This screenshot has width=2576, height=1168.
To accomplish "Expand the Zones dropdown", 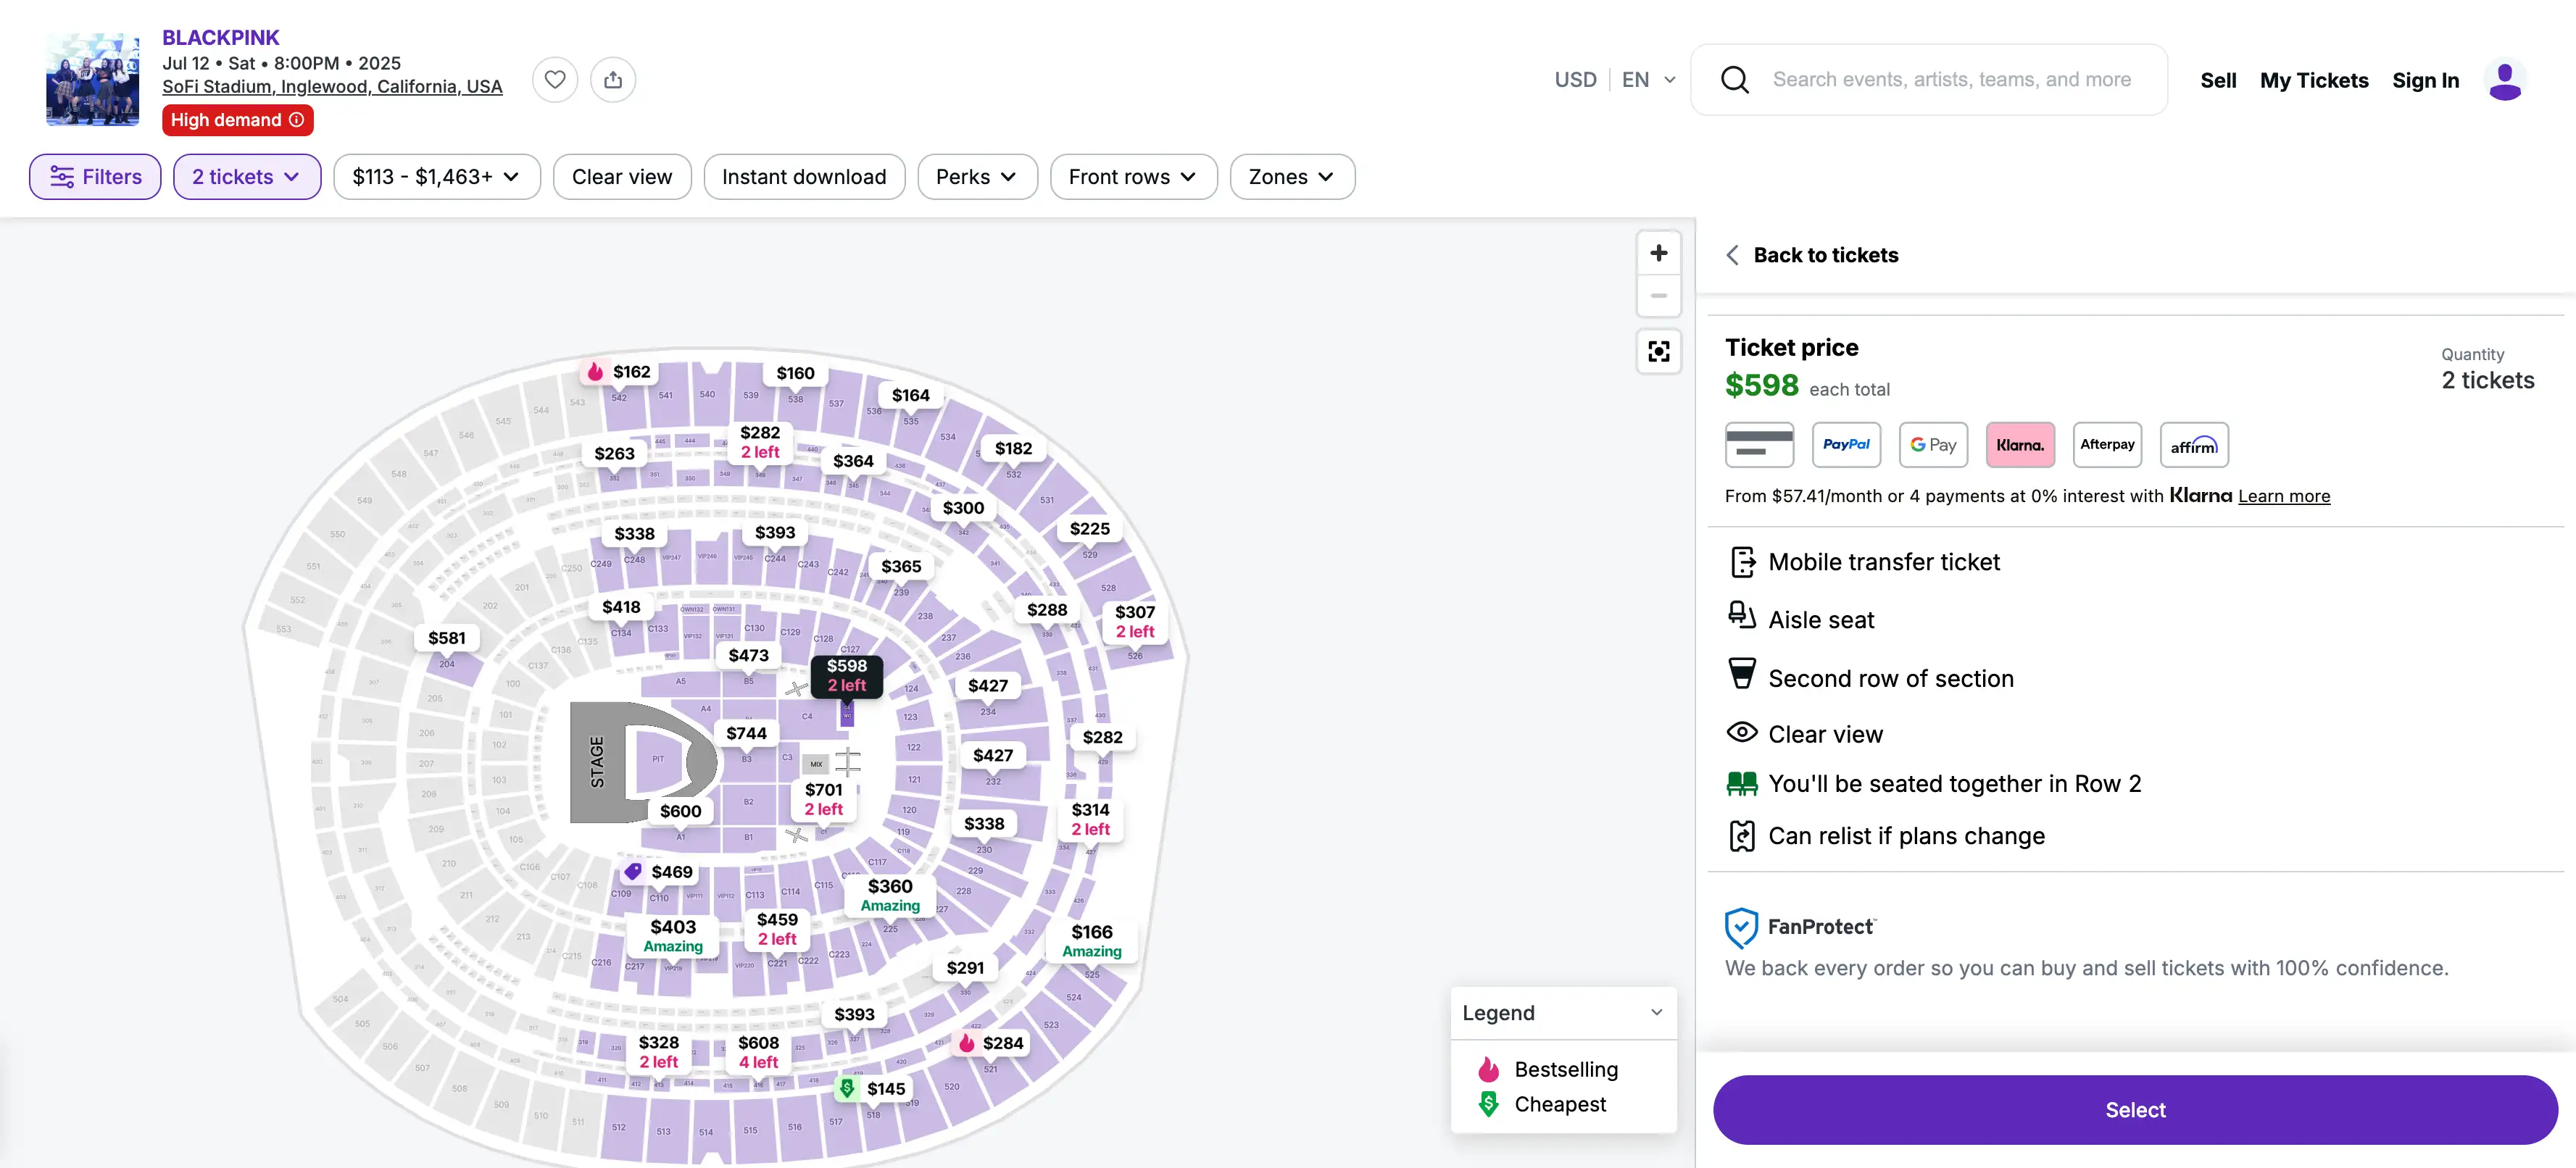I will point(1292,177).
